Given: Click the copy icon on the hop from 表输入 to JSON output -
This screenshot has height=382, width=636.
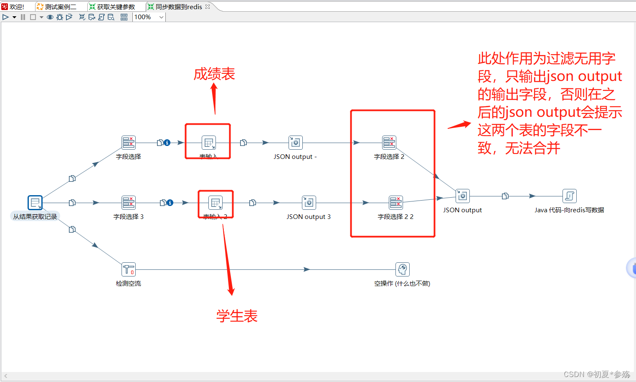Looking at the screenshot, I should tap(243, 143).
